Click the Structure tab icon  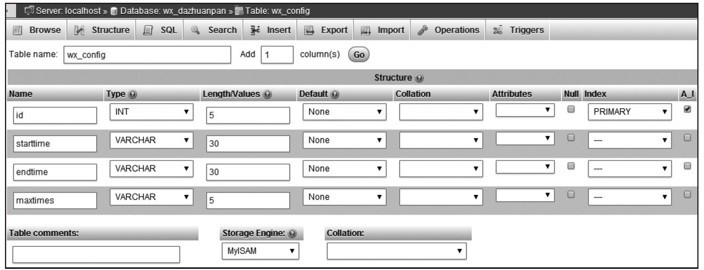[79, 29]
